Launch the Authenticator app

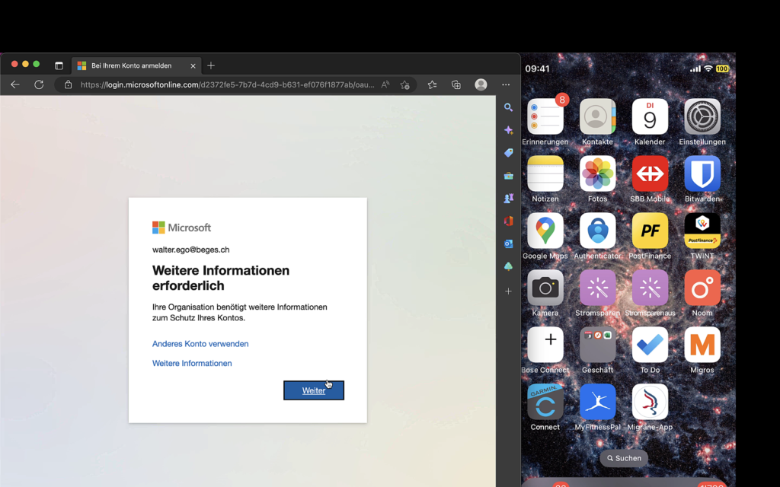(597, 231)
